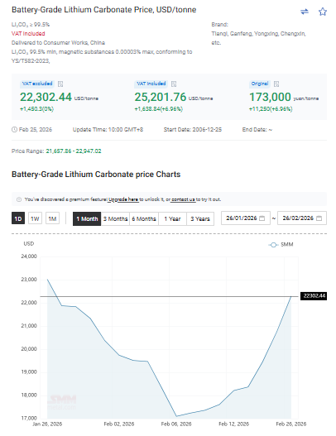336x436 pixels.
Task: Open info icon next to VAT excluded
Action: [60, 84]
